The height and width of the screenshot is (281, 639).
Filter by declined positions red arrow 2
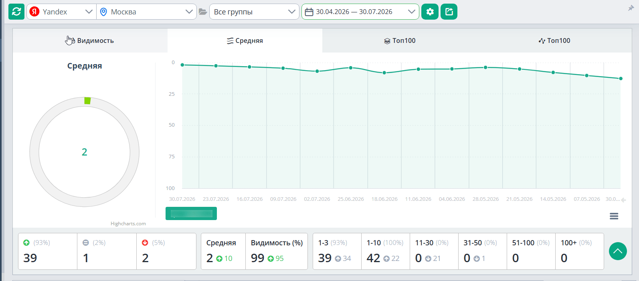(x=166, y=251)
